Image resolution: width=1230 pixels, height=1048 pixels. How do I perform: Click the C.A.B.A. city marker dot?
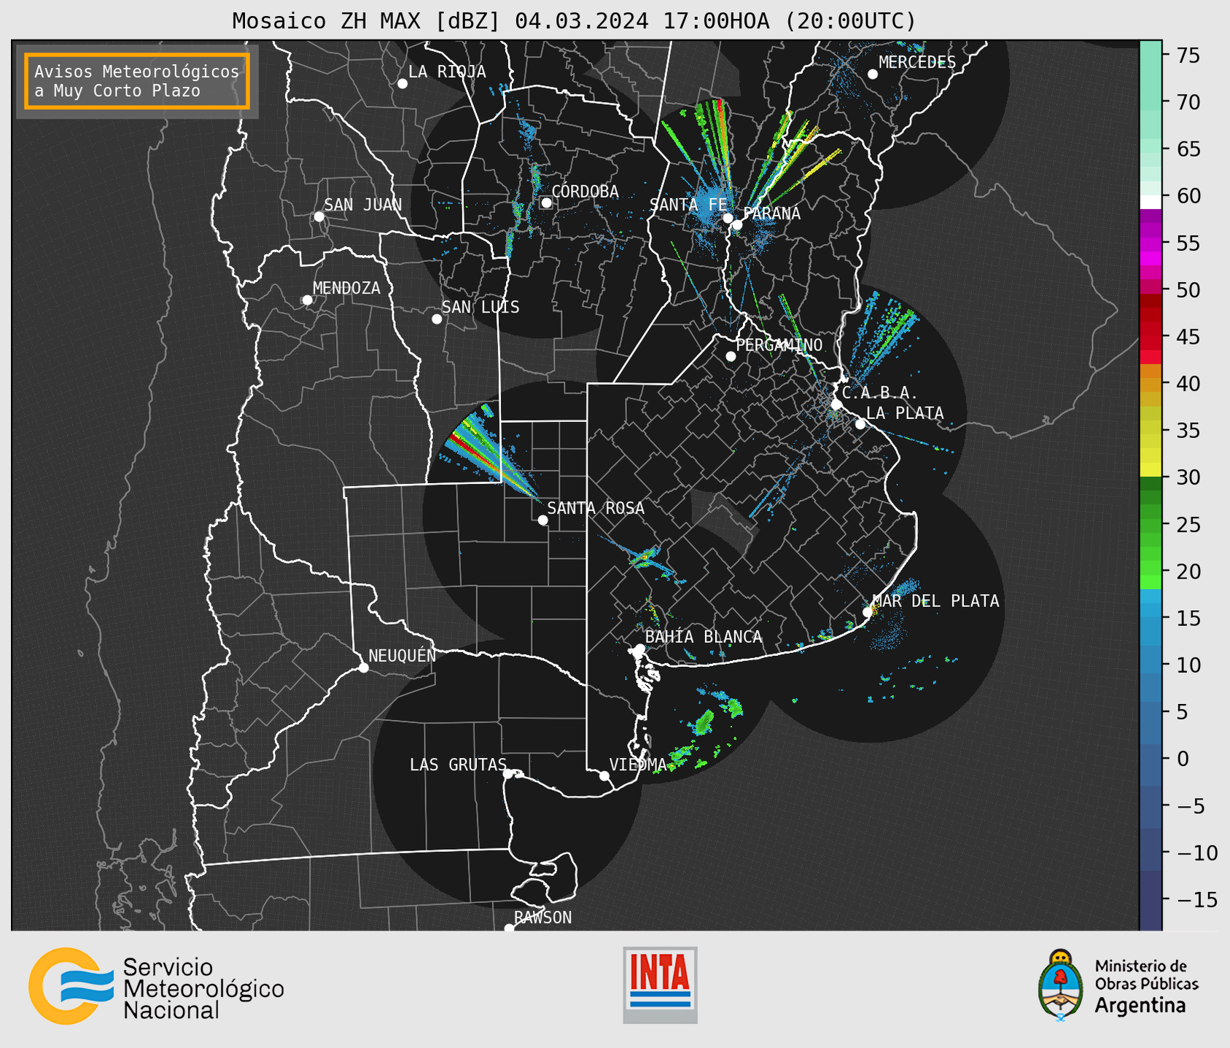836,404
